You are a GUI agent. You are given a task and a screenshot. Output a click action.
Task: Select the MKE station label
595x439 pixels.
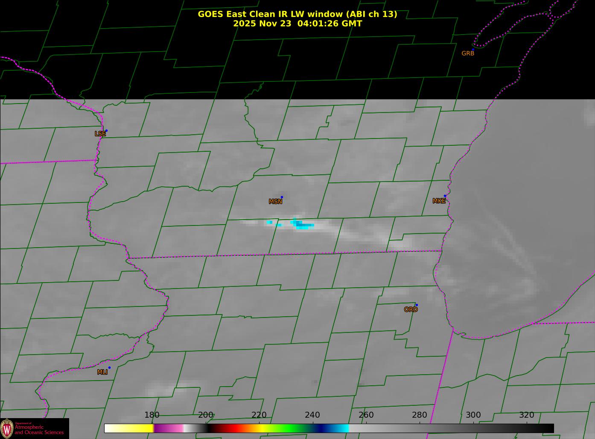[439, 201]
